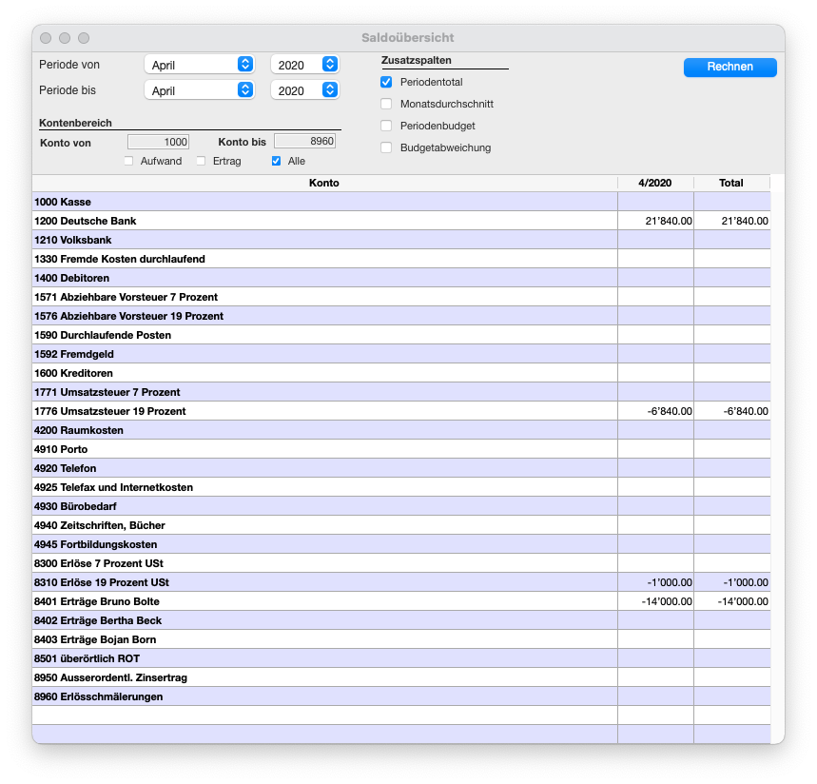817x784 pixels.
Task: Click Umsatzsteuer 19 Prozent Total value -6'840.00
Action: 746,411
